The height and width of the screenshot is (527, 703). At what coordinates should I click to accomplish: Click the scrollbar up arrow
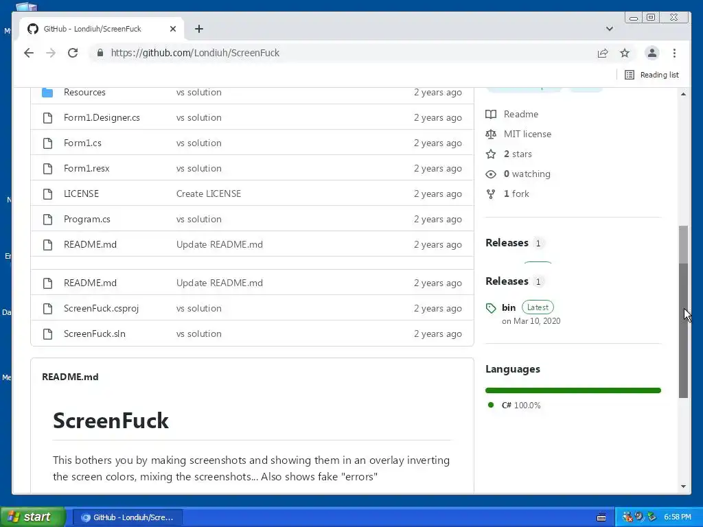click(683, 93)
